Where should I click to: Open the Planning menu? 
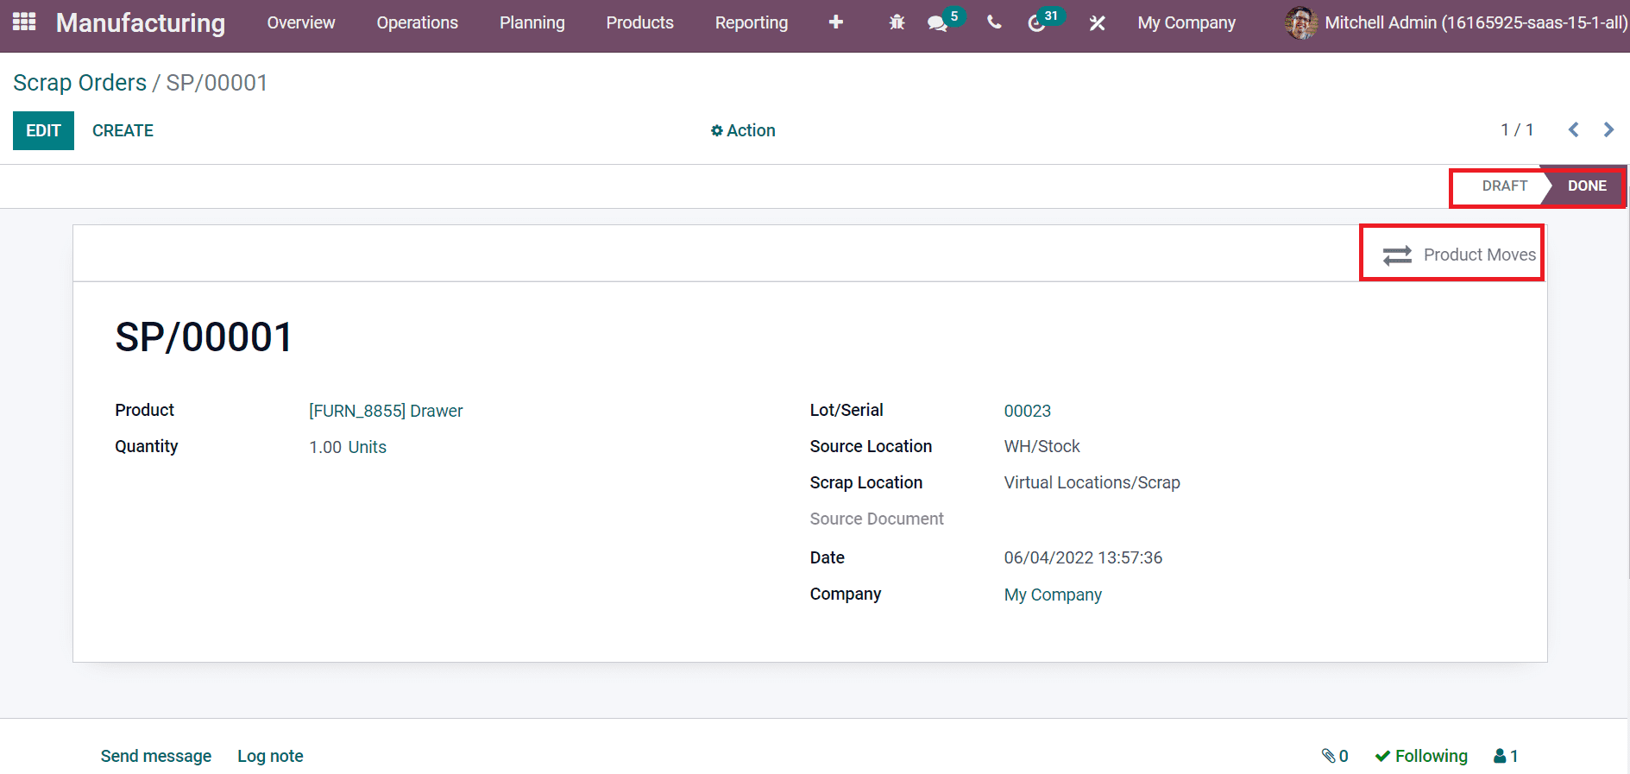pos(532,22)
